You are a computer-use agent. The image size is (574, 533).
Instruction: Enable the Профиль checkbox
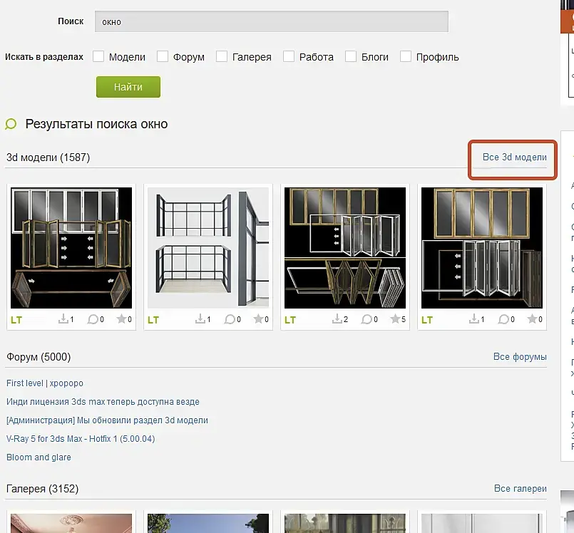(x=406, y=57)
